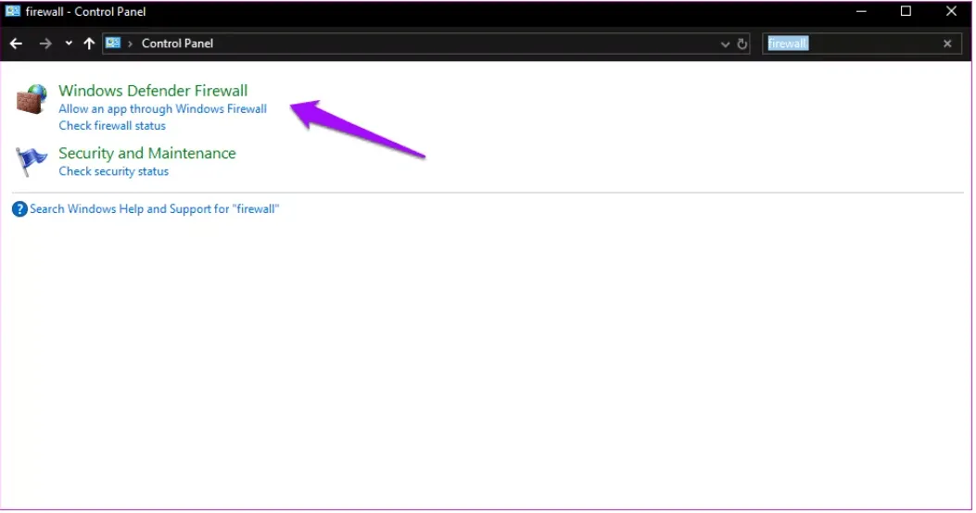976x513 pixels.
Task: Click the Forward navigation arrow
Action: (45, 44)
